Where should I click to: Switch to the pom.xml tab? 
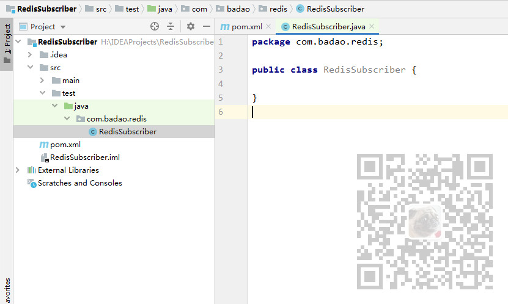(x=241, y=27)
